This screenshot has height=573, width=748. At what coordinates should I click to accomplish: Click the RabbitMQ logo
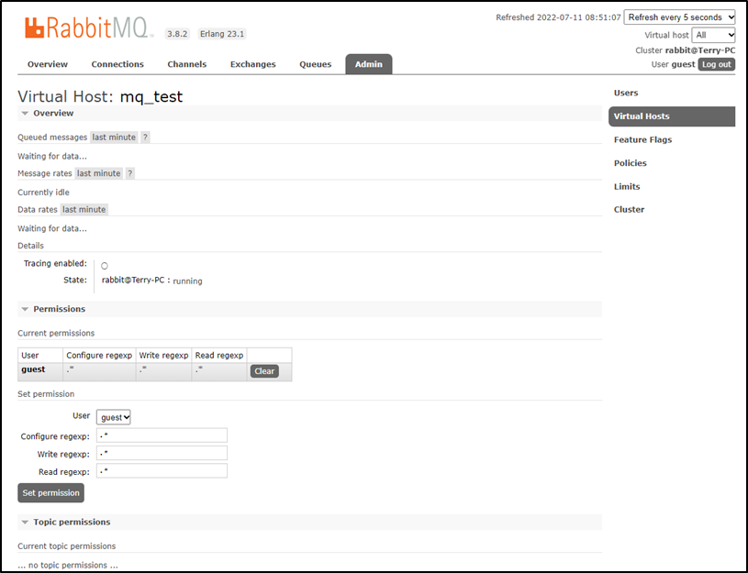[x=89, y=28]
